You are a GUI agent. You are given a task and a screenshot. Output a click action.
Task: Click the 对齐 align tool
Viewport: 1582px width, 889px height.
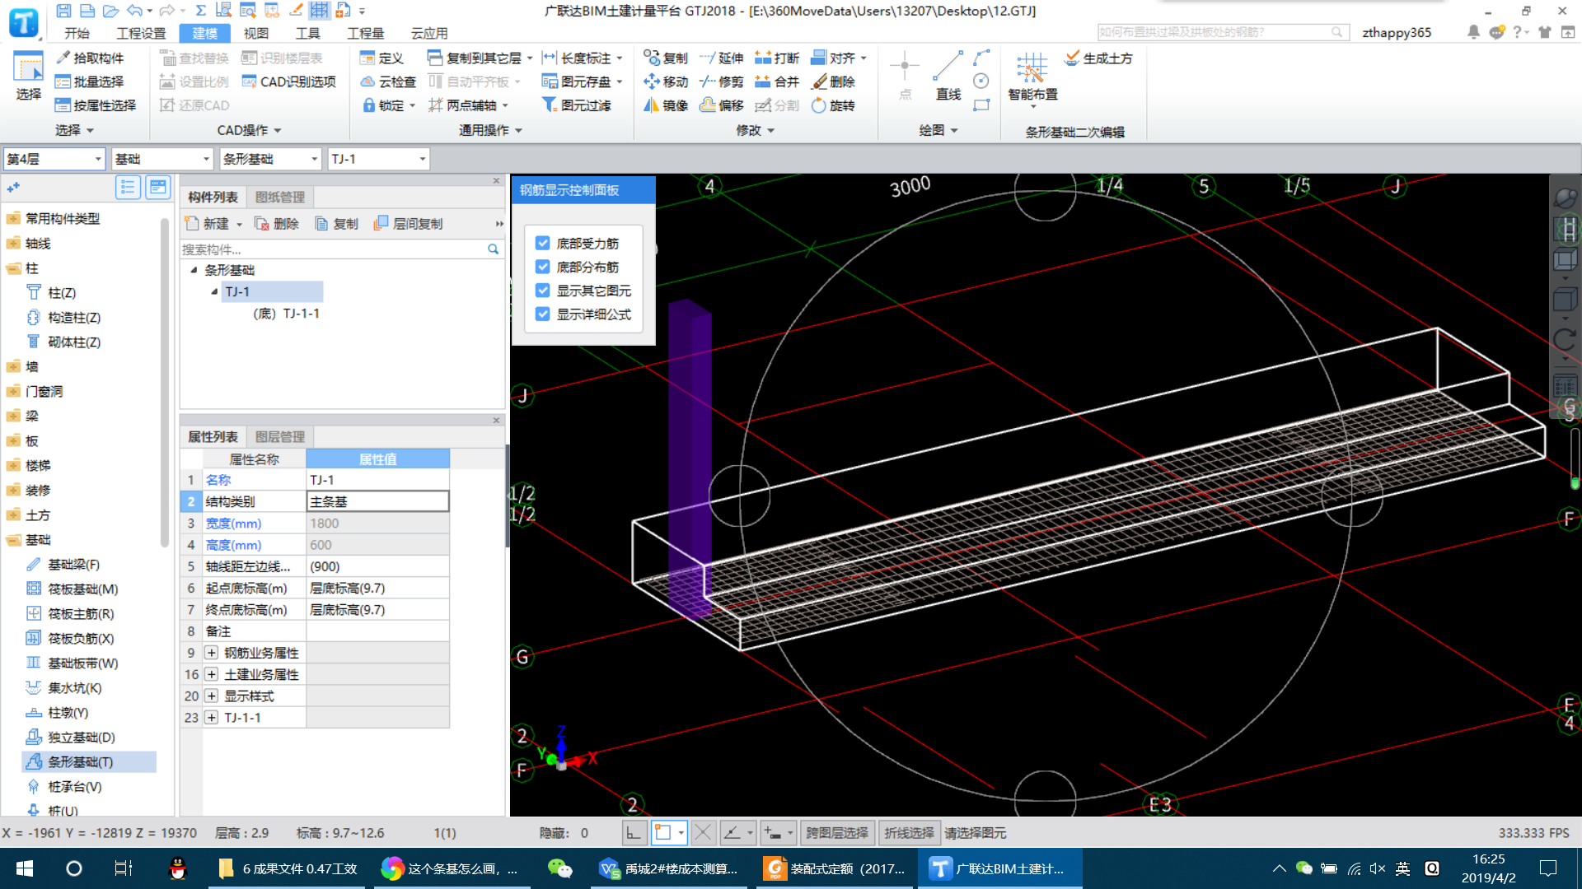[839, 58]
